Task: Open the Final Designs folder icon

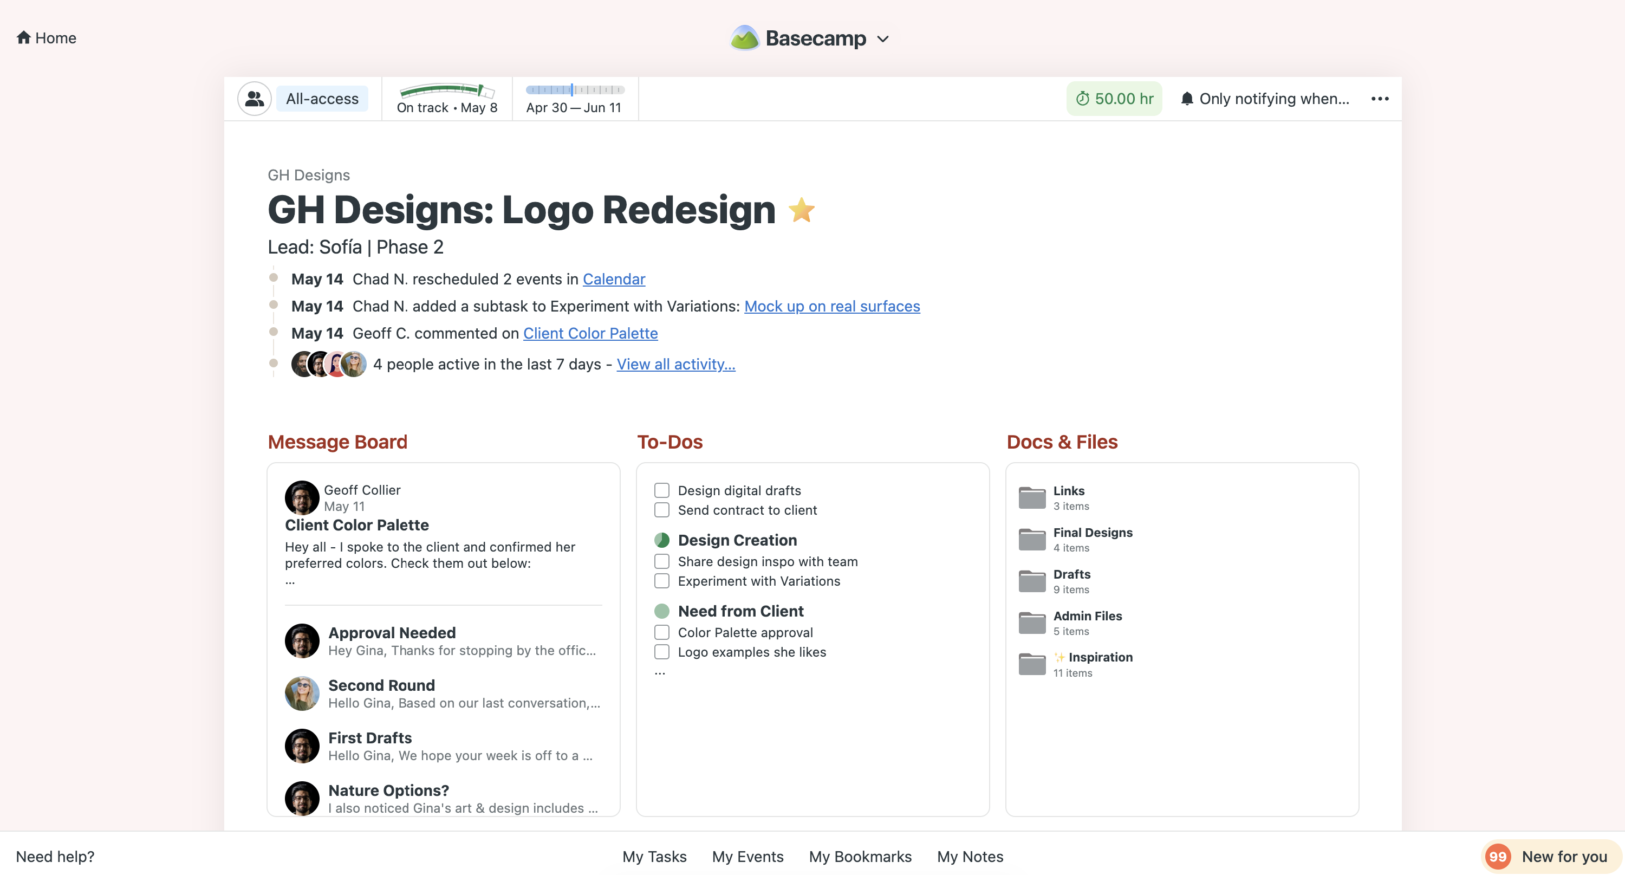Action: coord(1032,540)
